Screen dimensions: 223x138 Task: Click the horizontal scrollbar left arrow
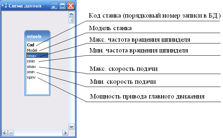tap(5, 133)
